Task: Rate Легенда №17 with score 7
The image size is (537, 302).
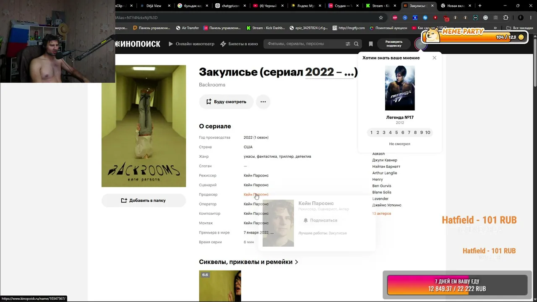Action: pyautogui.click(x=409, y=133)
